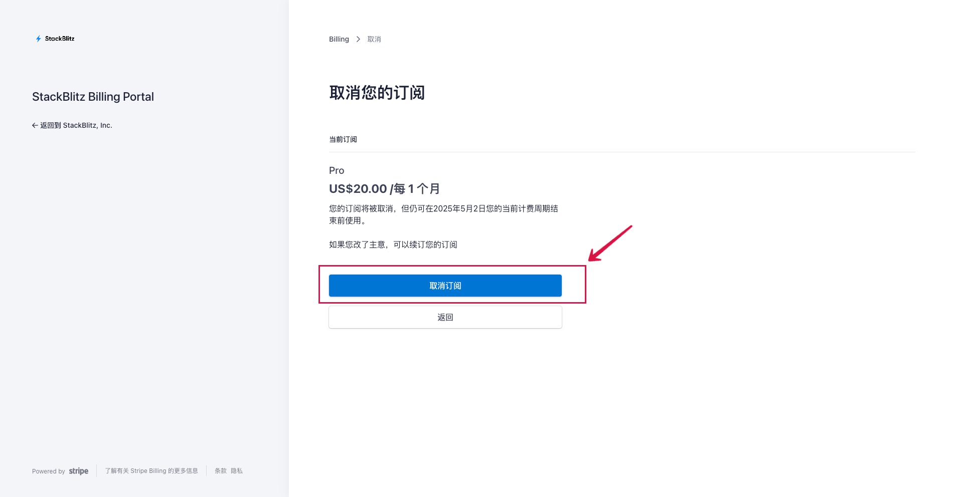Click the 如果您改了主意 renewal notice text
Viewport: 963px width, 497px height.
[393, 244]
